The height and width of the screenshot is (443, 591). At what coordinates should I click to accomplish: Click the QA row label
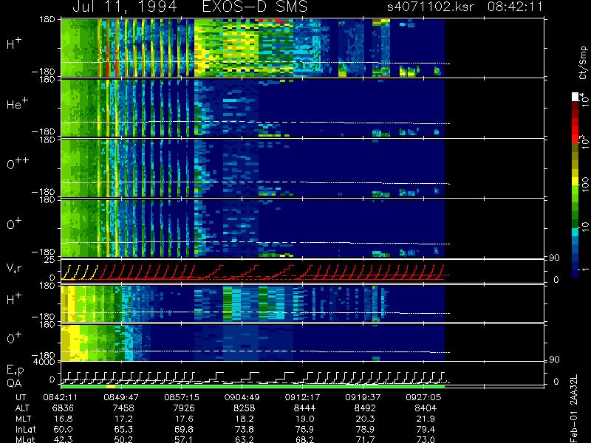[14, 383]
